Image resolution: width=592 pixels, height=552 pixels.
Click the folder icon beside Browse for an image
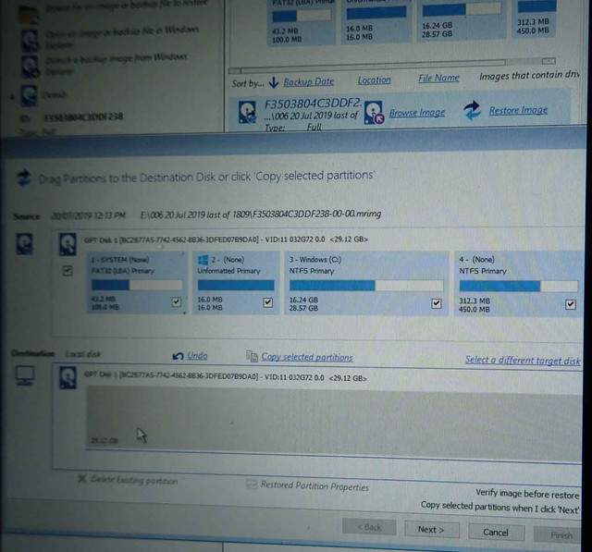(29, 15)
